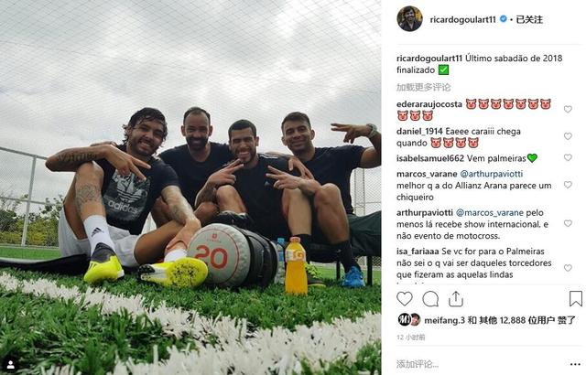Like isabelsamuel662's comment heart
Screen dimensions: 586x375
(x=568, y=157)
